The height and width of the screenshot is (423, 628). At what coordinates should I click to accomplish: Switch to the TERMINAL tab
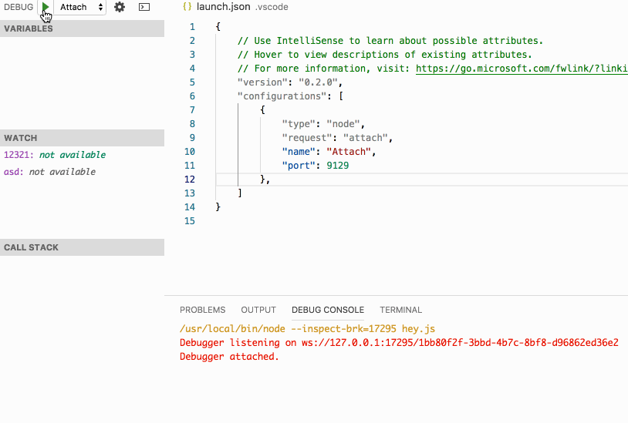[401, 310]
